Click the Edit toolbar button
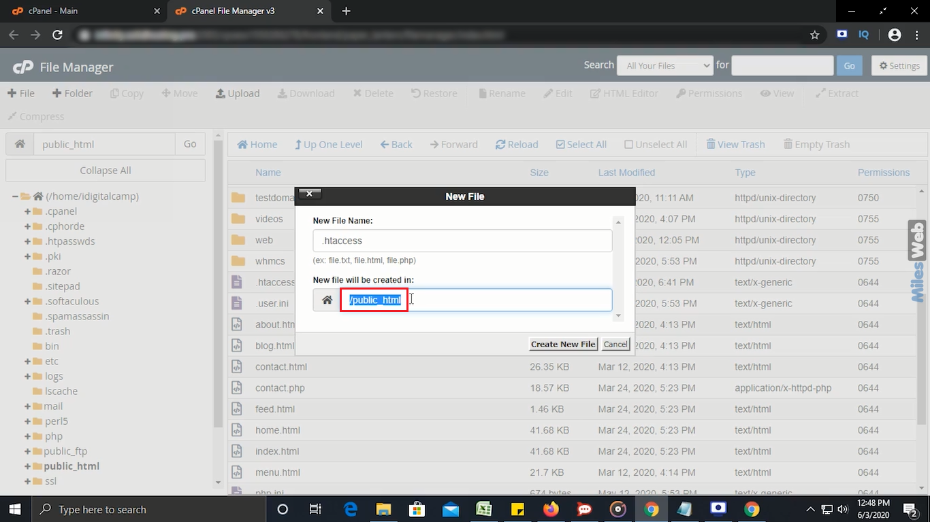The image size is (930, 522). tap(558, 93)
